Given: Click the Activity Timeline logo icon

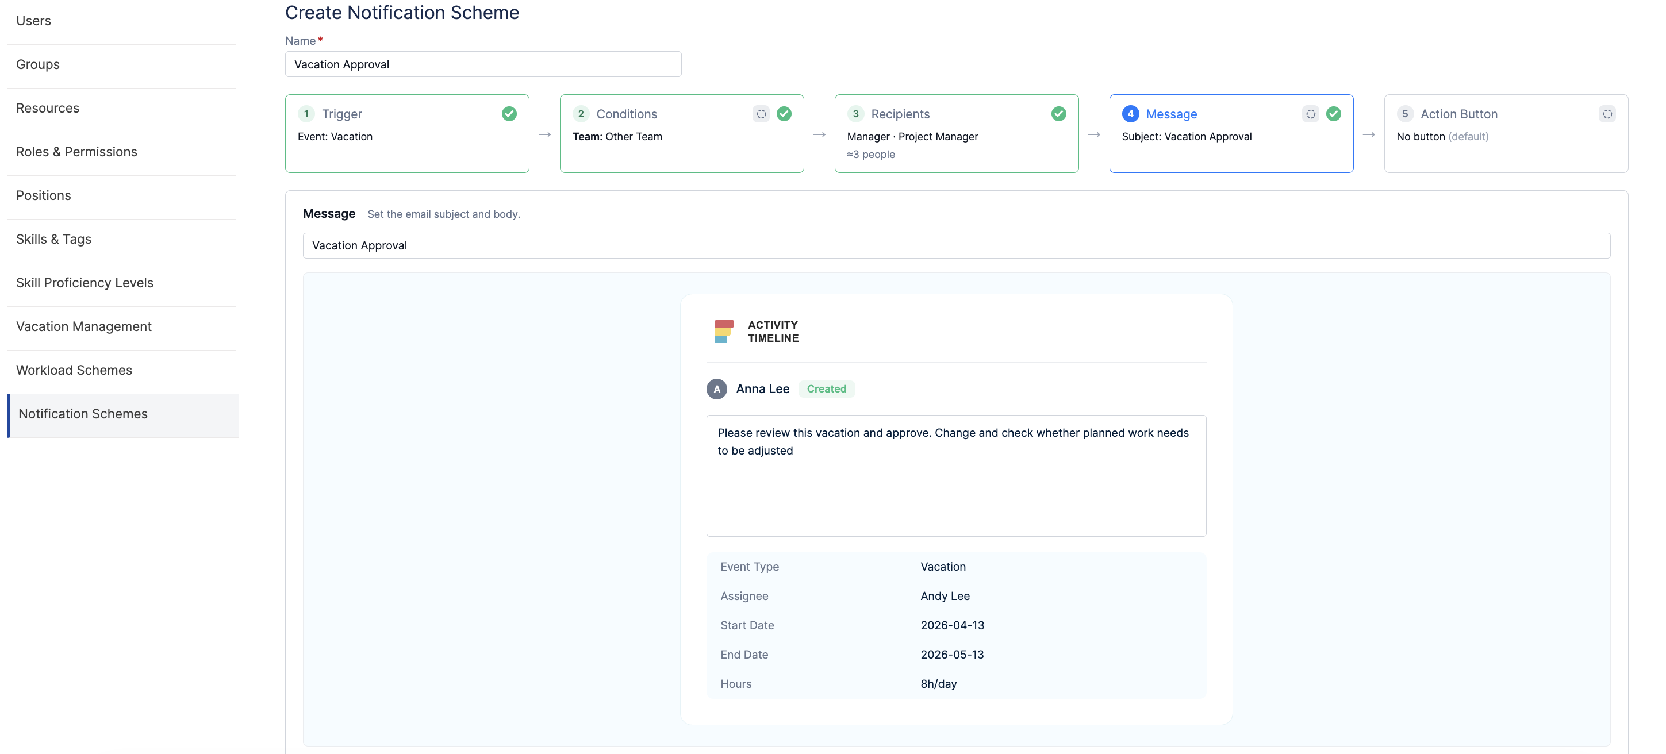Looking at the screenshot, I should (x=724, y=331).
